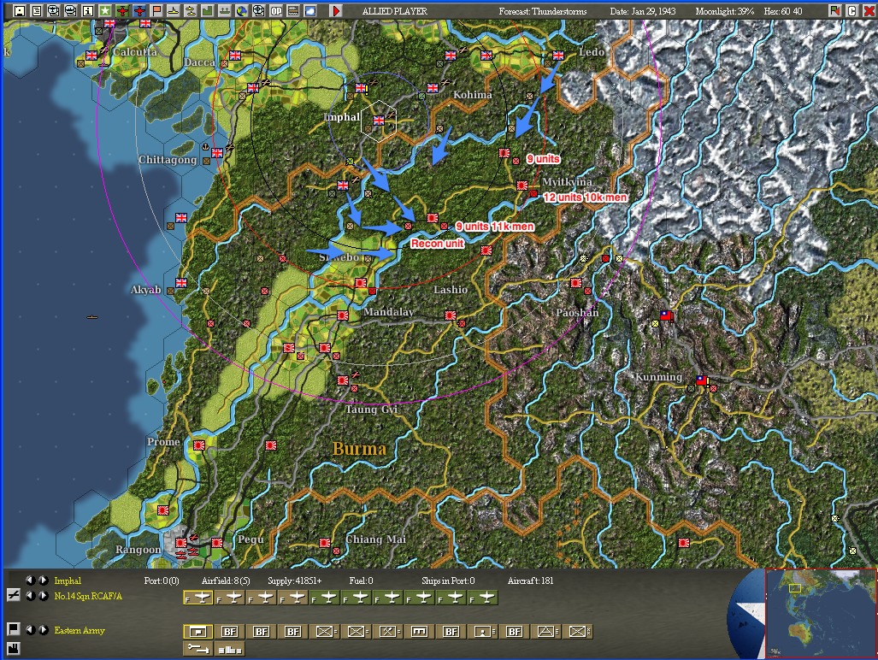Click the 'Aircraft: 181' value
The image size is (878, 660).
tap(530, 580)
